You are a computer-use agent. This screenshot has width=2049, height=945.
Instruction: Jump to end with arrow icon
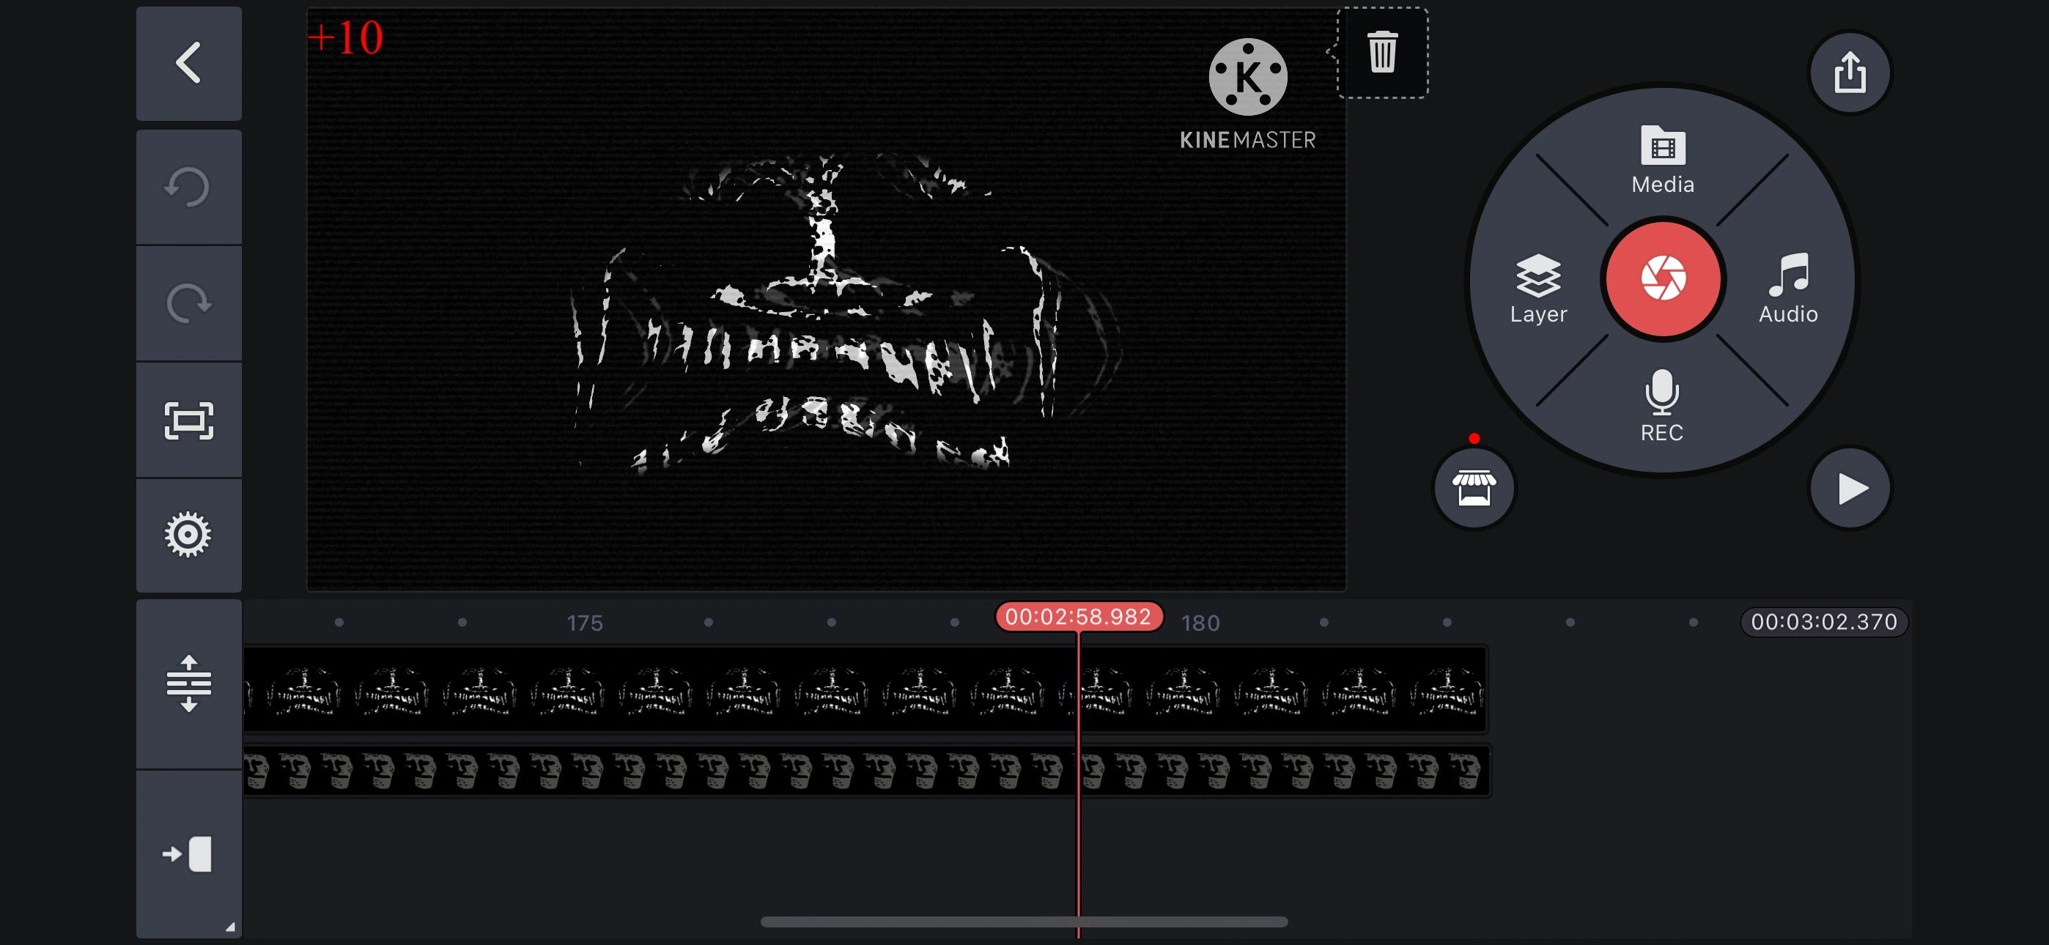pos(188,853)
